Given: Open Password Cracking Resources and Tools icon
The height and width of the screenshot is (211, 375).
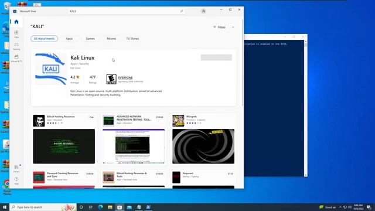Looking at the screenshot, I should (39, 177).
